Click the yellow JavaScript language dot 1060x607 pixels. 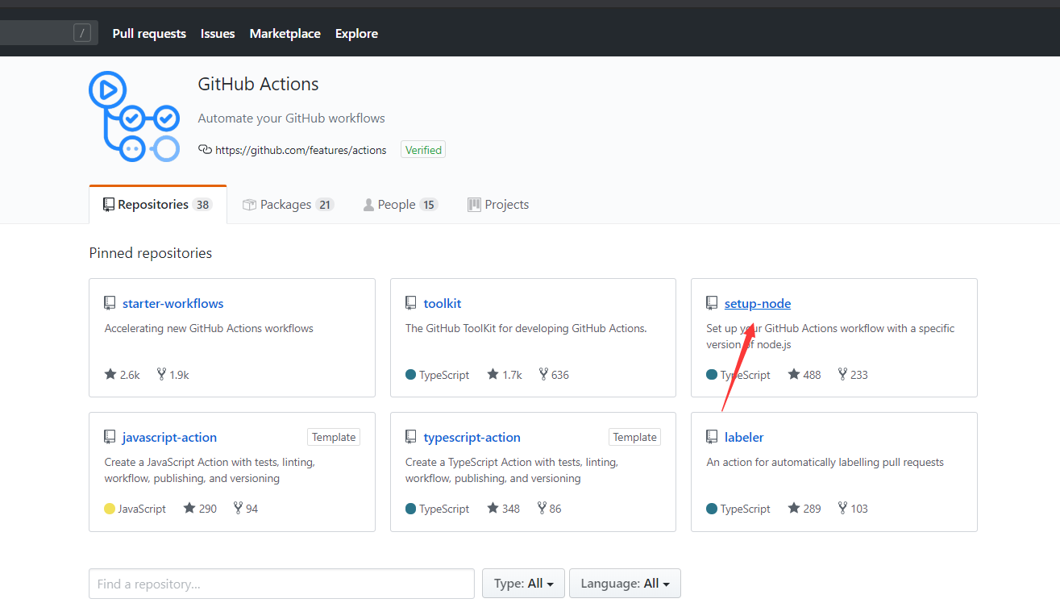(x=110, y=509)
